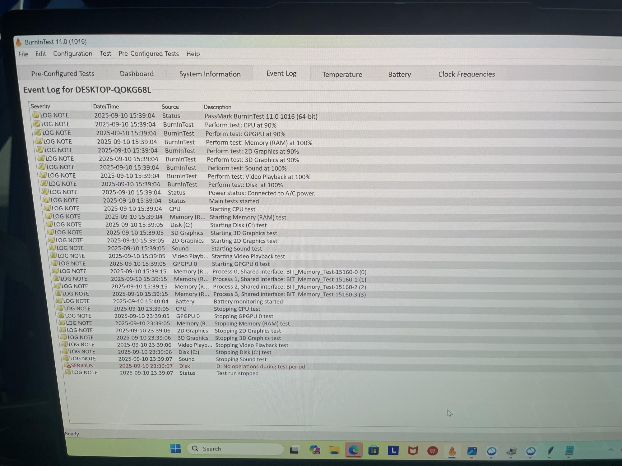
Task: Open the blue 'L' app in the taskbar
Action: click(393, 450)
